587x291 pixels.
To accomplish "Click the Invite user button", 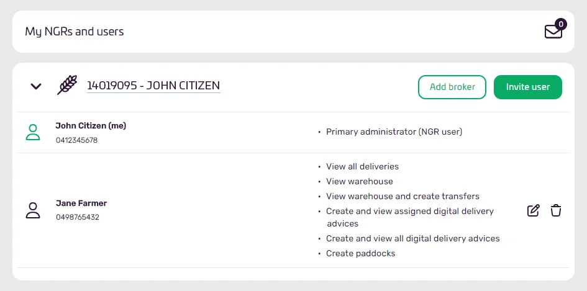I will click(528, 87).
